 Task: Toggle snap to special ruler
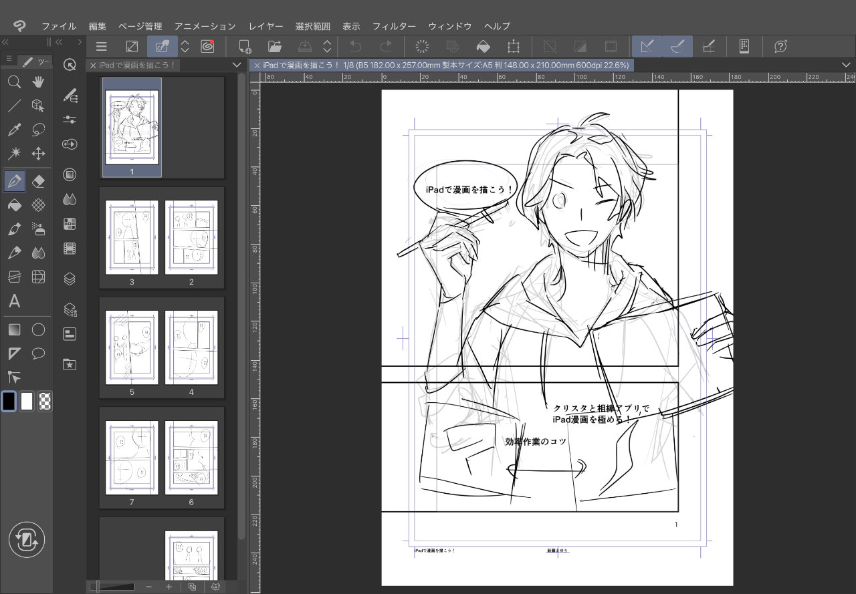(677, 46)
